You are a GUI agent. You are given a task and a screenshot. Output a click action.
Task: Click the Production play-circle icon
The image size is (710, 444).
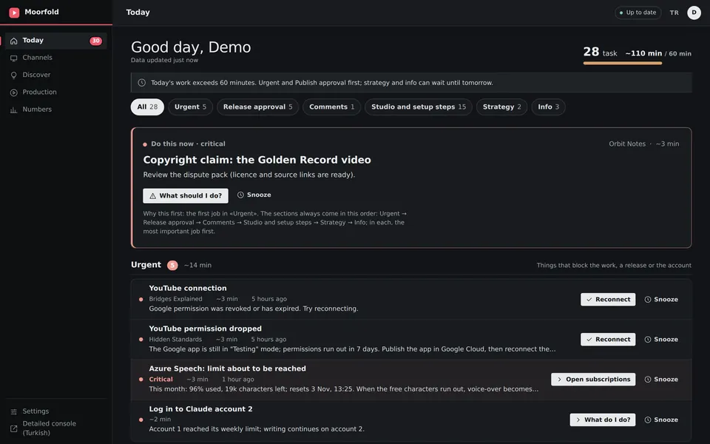point(13,92)
